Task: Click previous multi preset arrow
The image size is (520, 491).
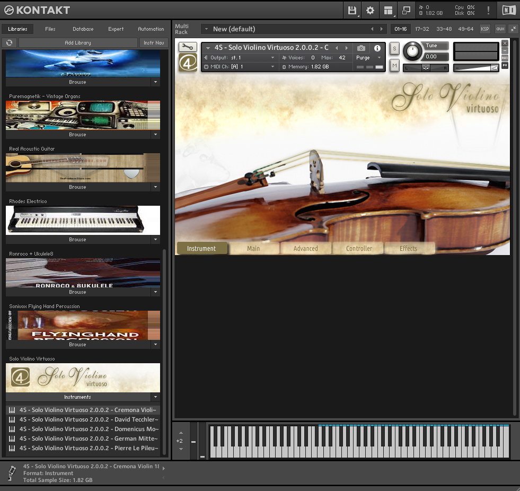Action: click(372, 29)
